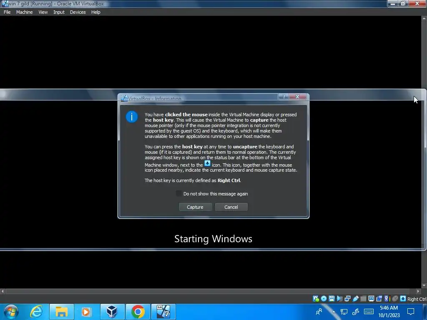
Task: Click the USB devices status icon
Action: [355, 298]
